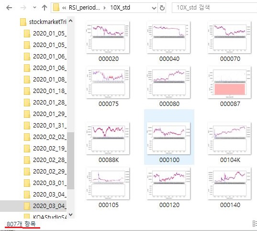Select chart thumbnail 000070

[x=229, y=37]
